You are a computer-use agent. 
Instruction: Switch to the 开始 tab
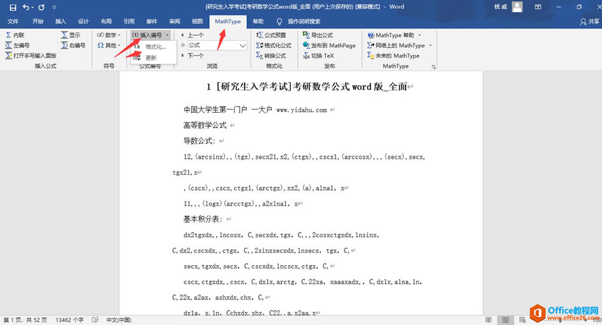point(38,22)
